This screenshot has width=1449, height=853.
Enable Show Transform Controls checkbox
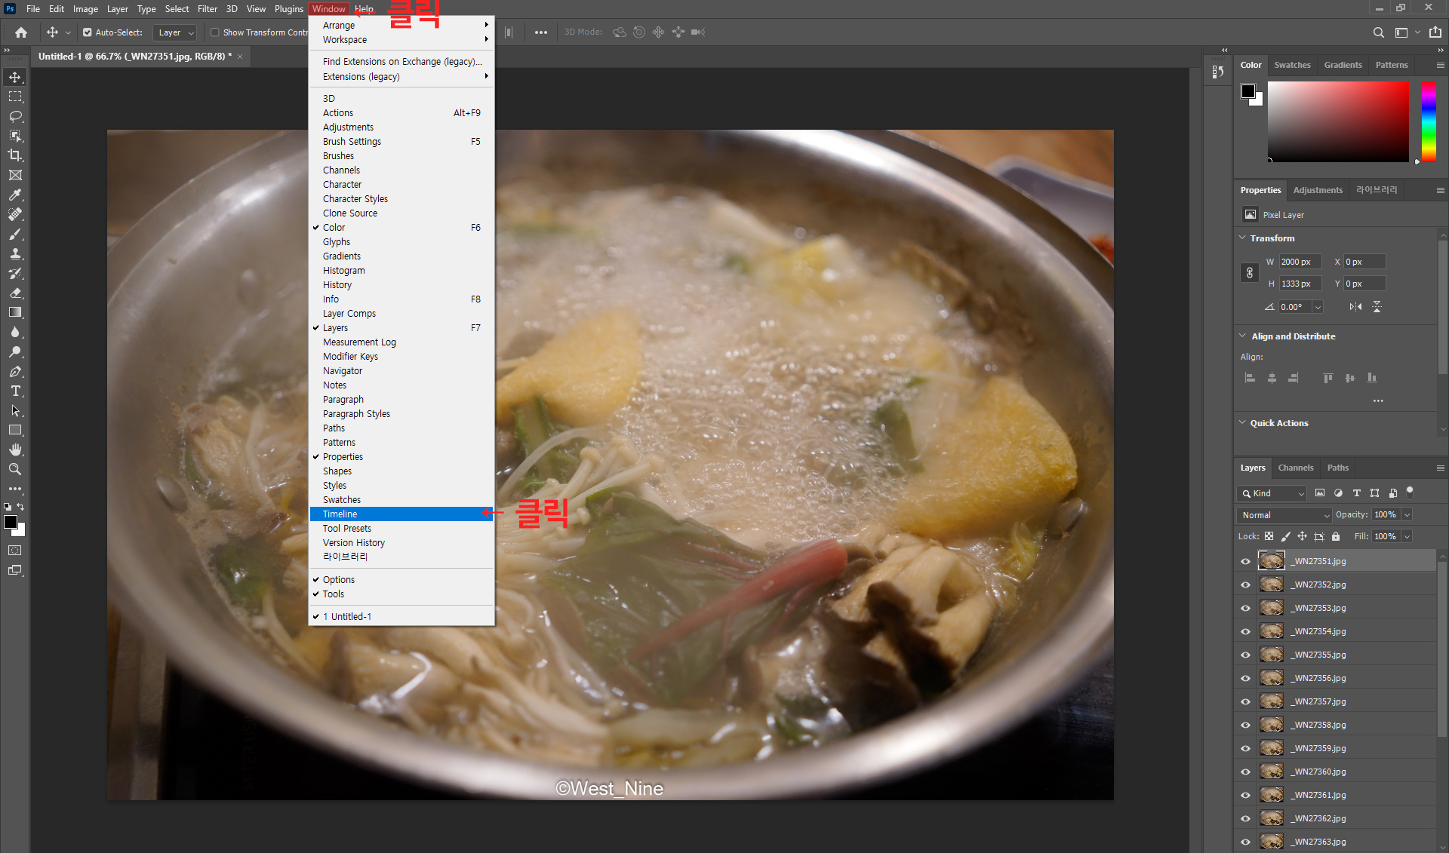[215, 32]
